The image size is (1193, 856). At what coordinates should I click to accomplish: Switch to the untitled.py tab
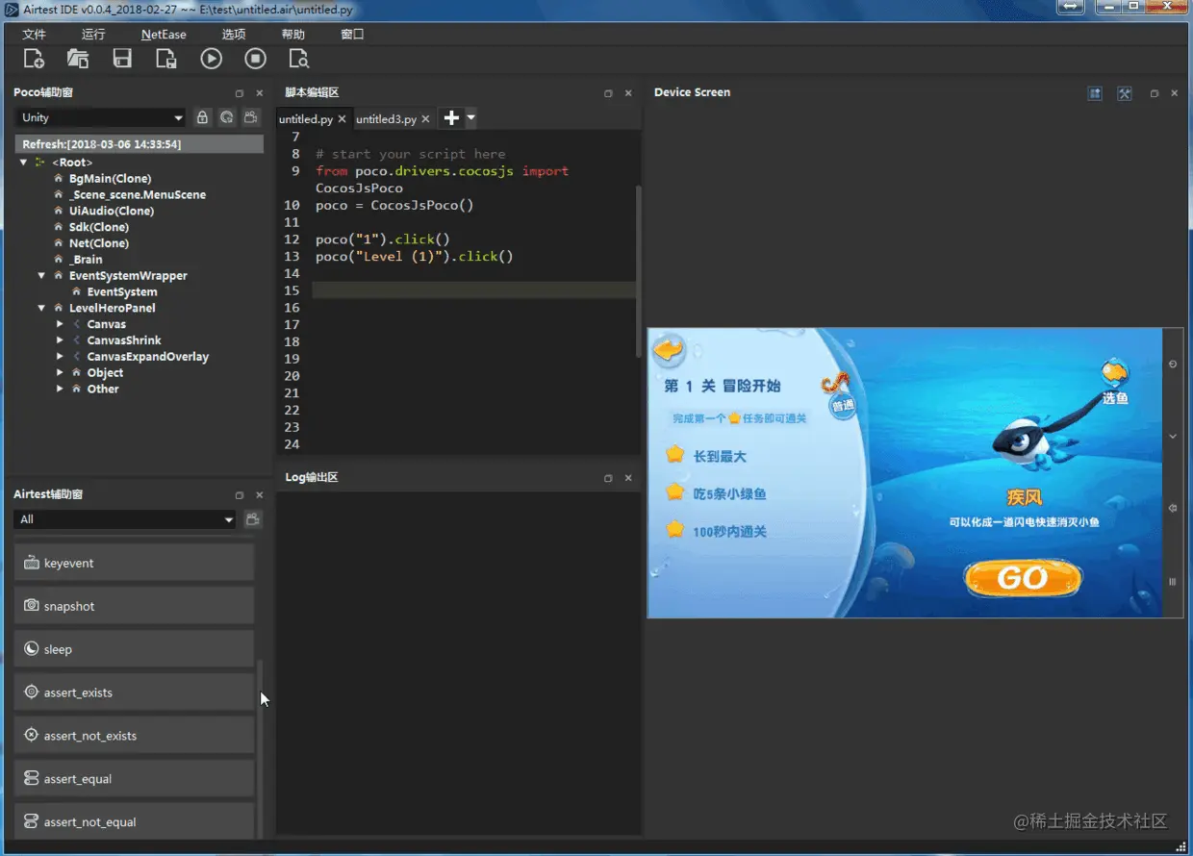[x=306, y=119]
